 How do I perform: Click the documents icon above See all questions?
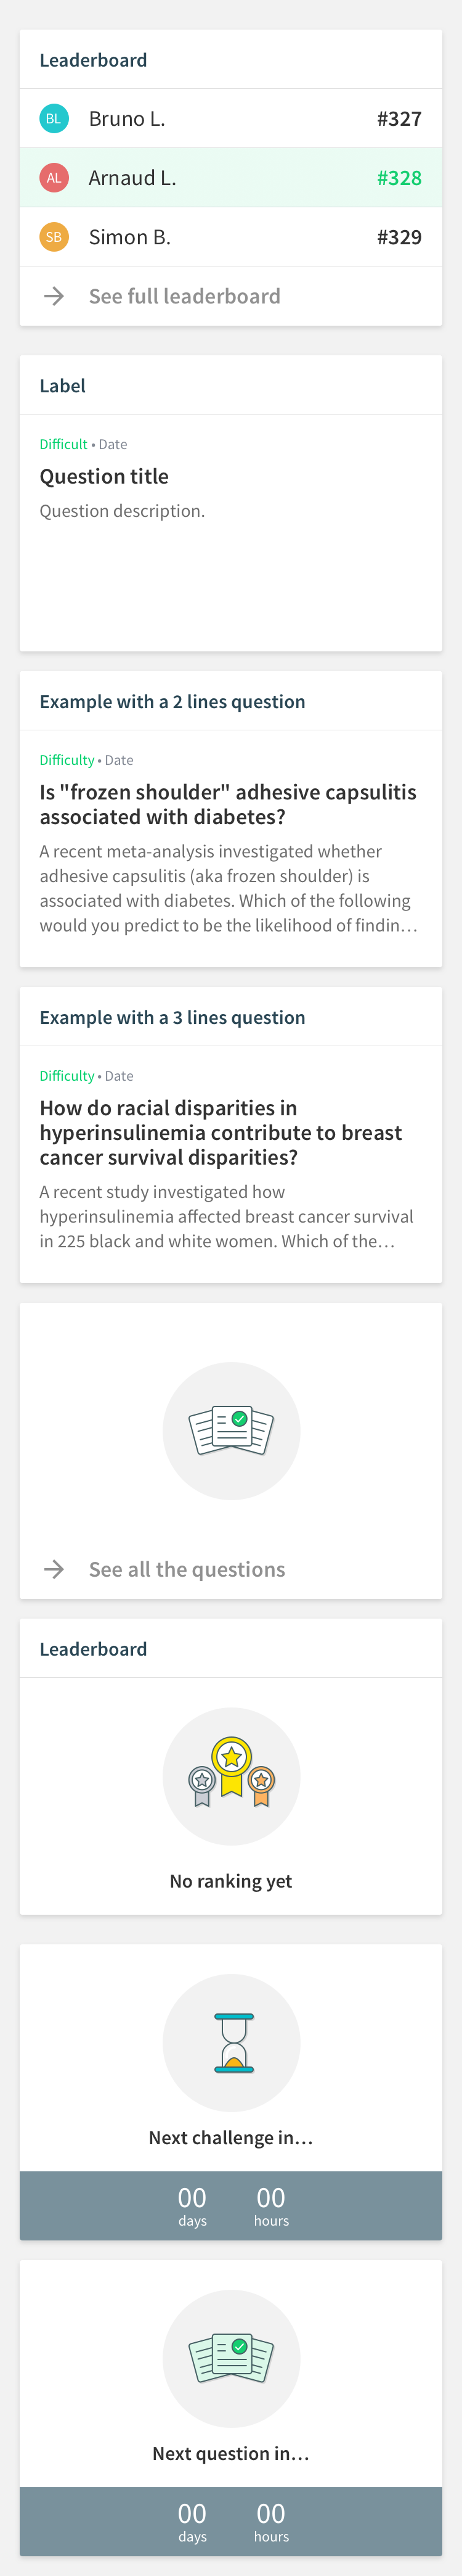[x=232, y=1431]
